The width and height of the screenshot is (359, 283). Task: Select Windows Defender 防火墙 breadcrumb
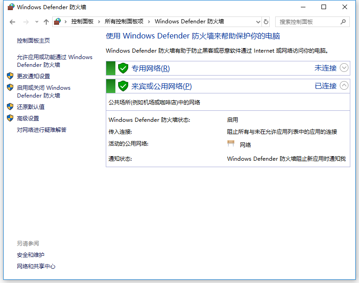[190, 22]
